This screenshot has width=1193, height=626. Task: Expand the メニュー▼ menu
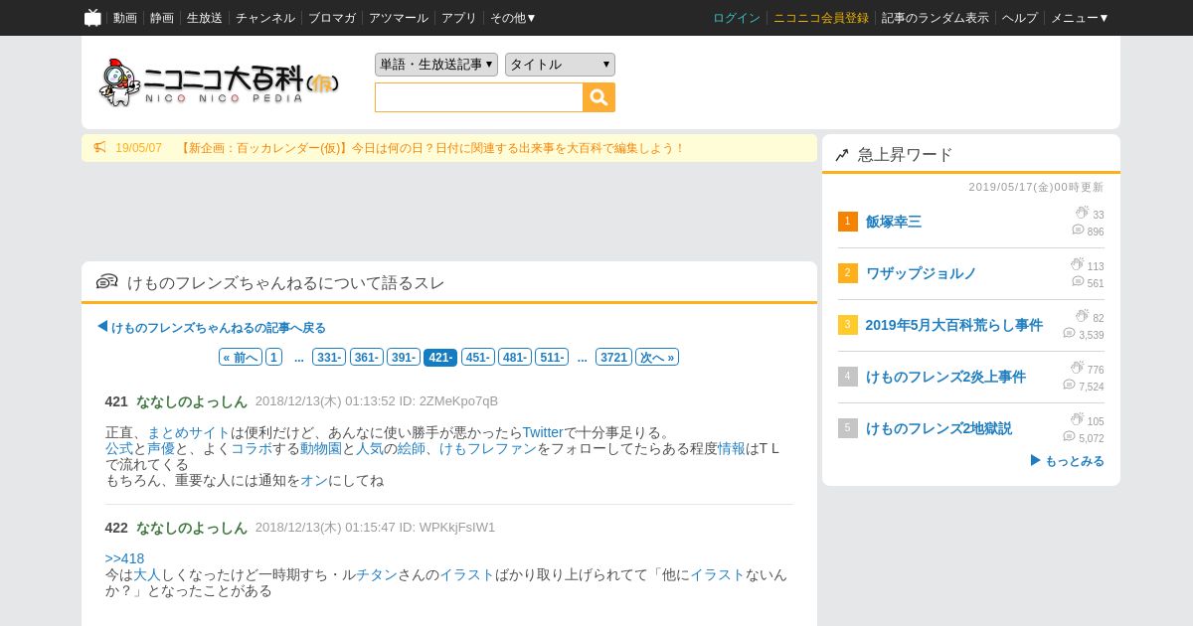pyautogui.click(x=1080, y=18)
